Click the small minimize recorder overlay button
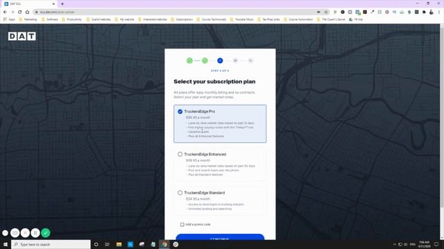 click(x=5, y=233)
